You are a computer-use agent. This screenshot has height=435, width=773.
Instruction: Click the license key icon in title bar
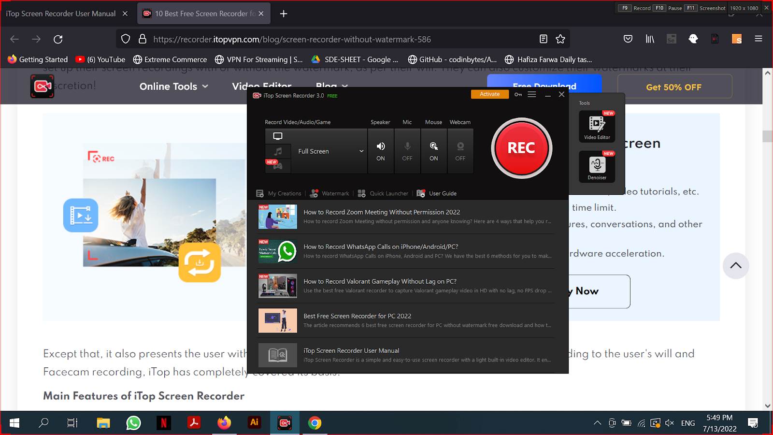tap(518, 95)
